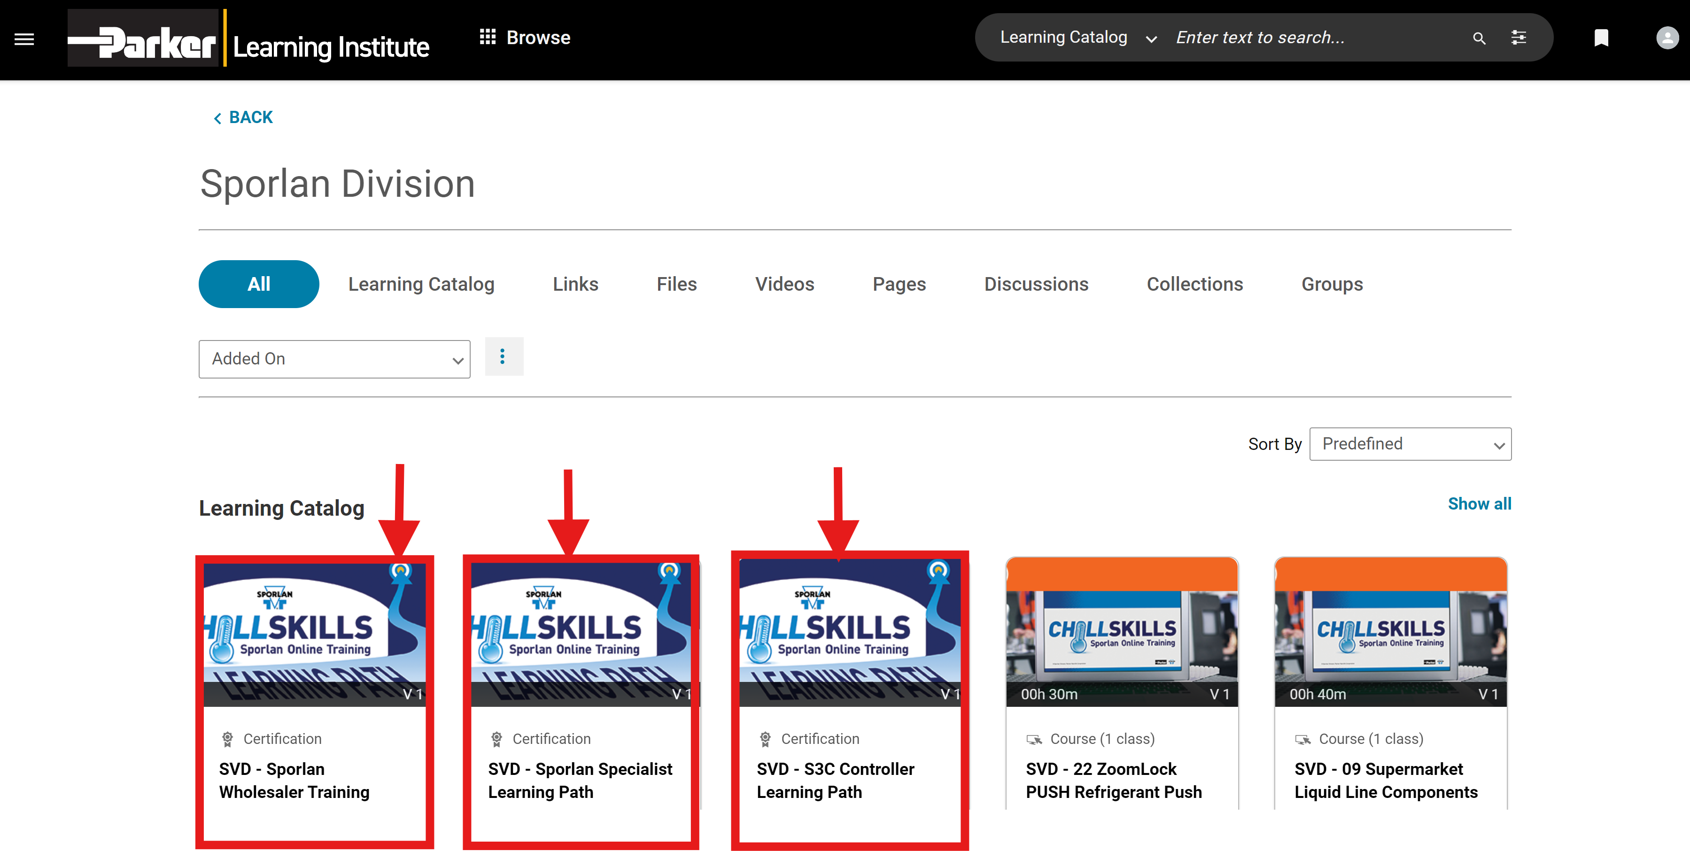Open SVD - 22 ZoomLock PUSH thumbnail
The image size is (1690, 851).
pyautogui.click(x=1122, y=632)
